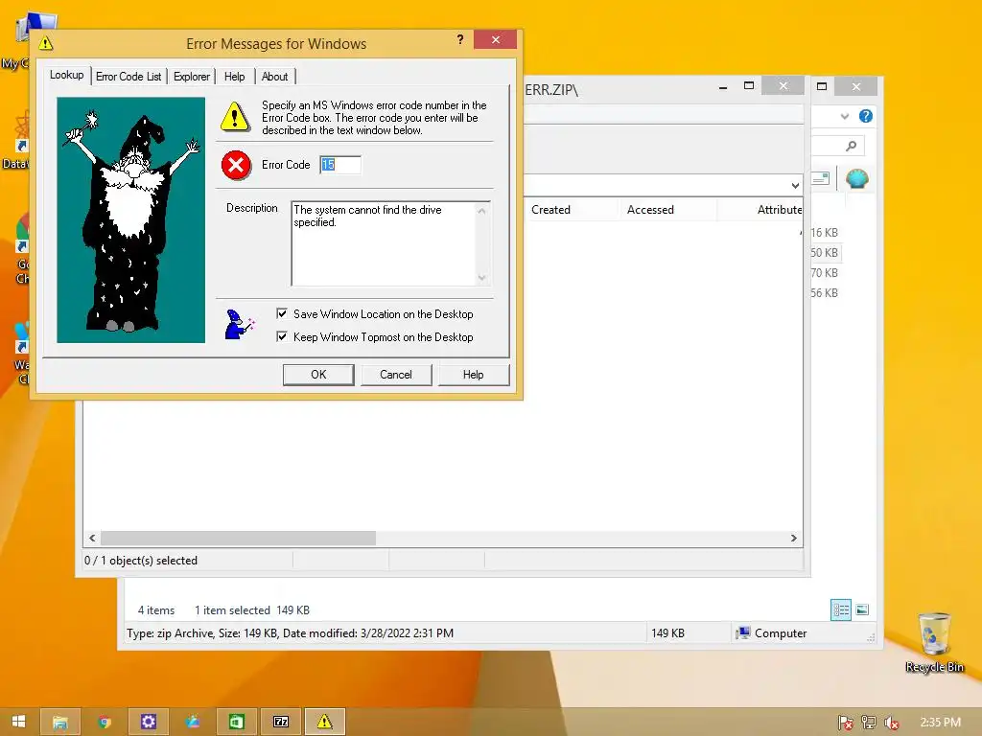Click the 2:35 PM taskbar clock
The height and width of the screenshot is (736, 982).
point(940,723)
